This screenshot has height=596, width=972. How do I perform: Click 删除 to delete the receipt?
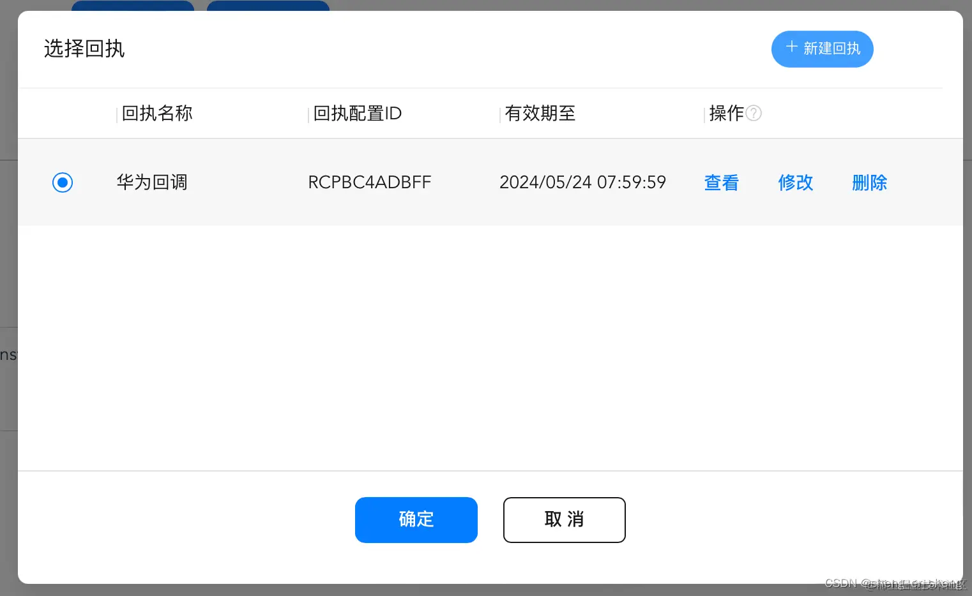coord(869,183)
